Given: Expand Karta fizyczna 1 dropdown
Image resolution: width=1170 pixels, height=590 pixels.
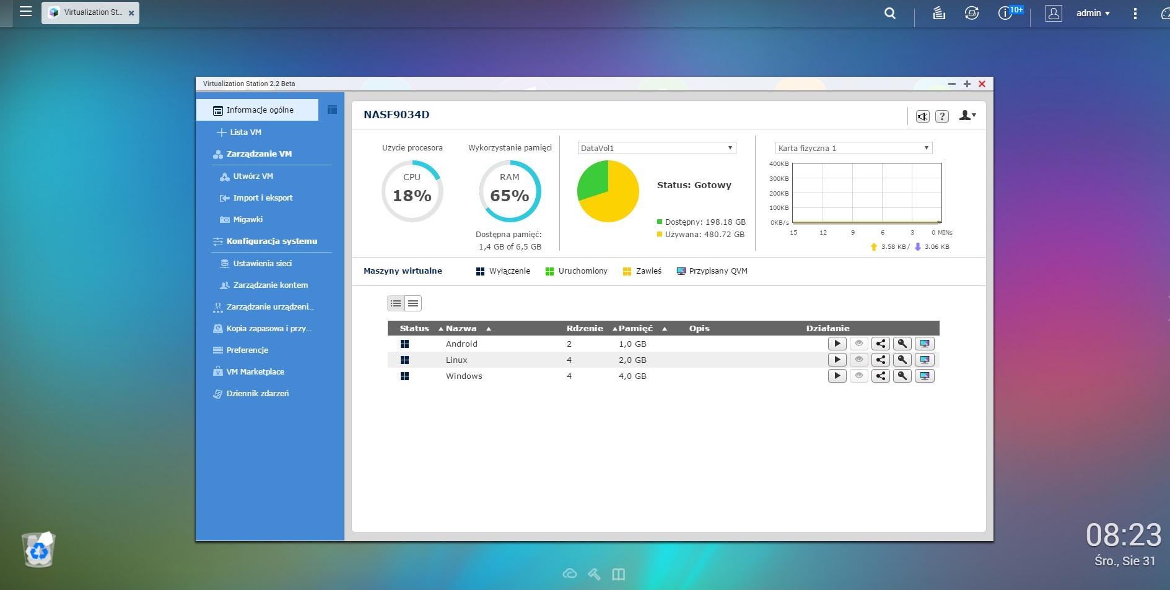Looking at the screenshot, I should (x=853, y=148).
